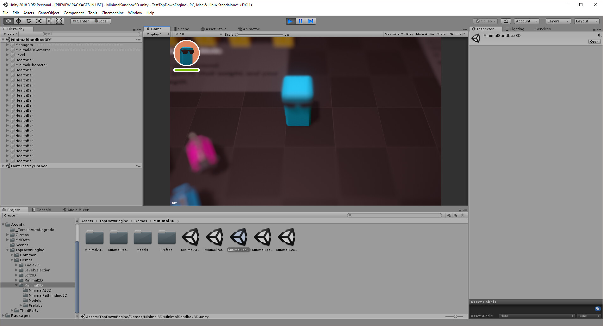603x326 pixels.
Task: Open the Account dropdown
Action: (526, 21)
